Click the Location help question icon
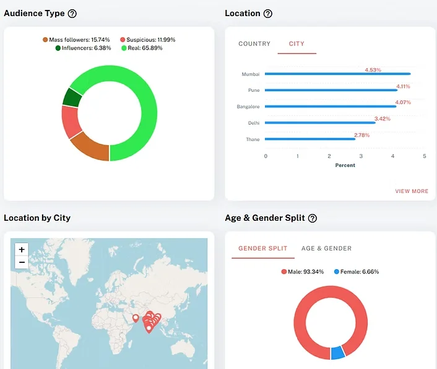 click(x=267, y=14)
